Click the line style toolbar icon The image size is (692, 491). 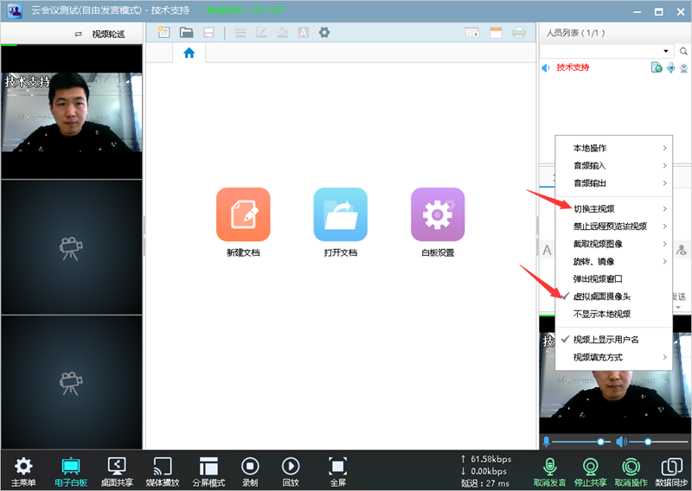(x=240, y=32)
